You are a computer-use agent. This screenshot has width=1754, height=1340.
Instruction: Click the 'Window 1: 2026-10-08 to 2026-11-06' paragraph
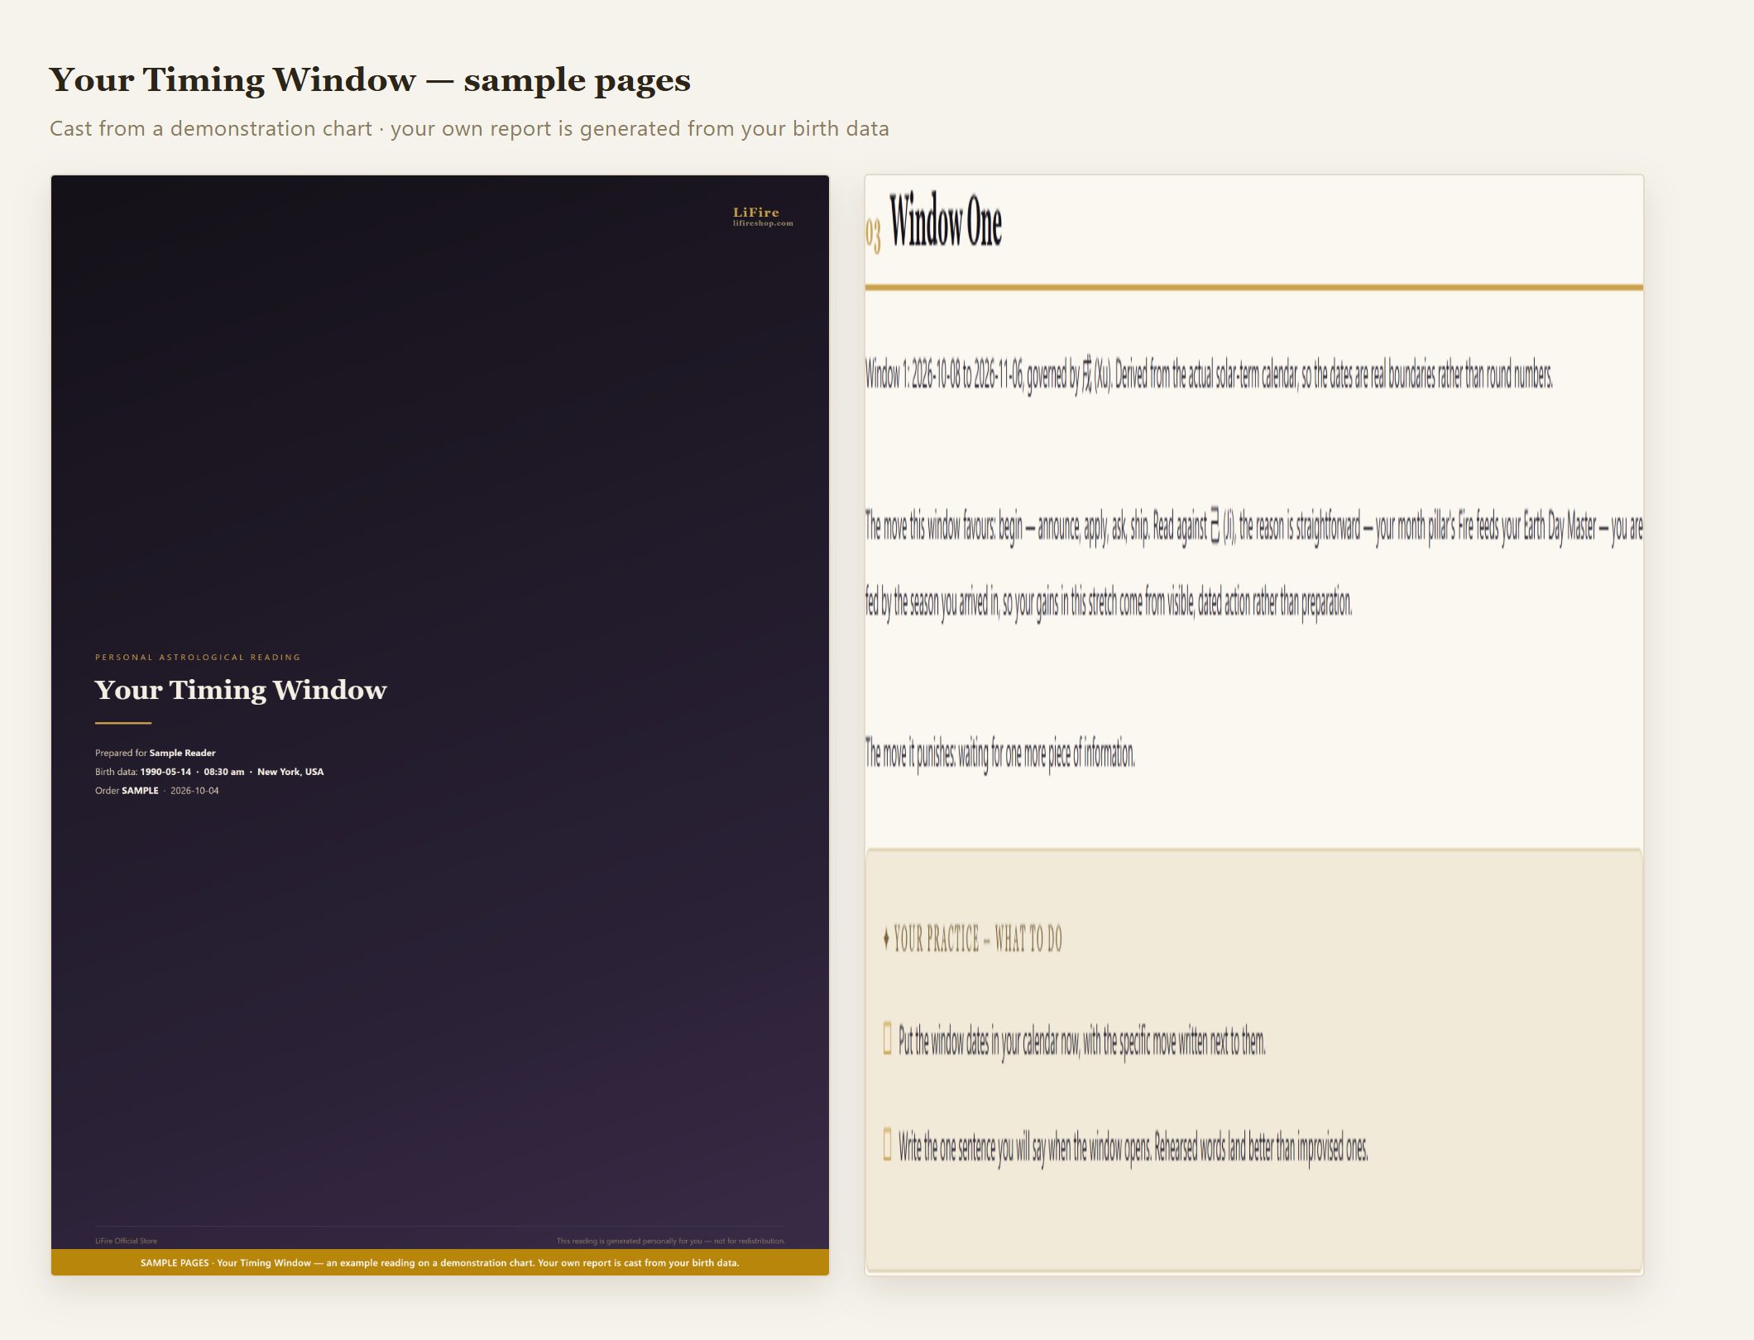1209,376
